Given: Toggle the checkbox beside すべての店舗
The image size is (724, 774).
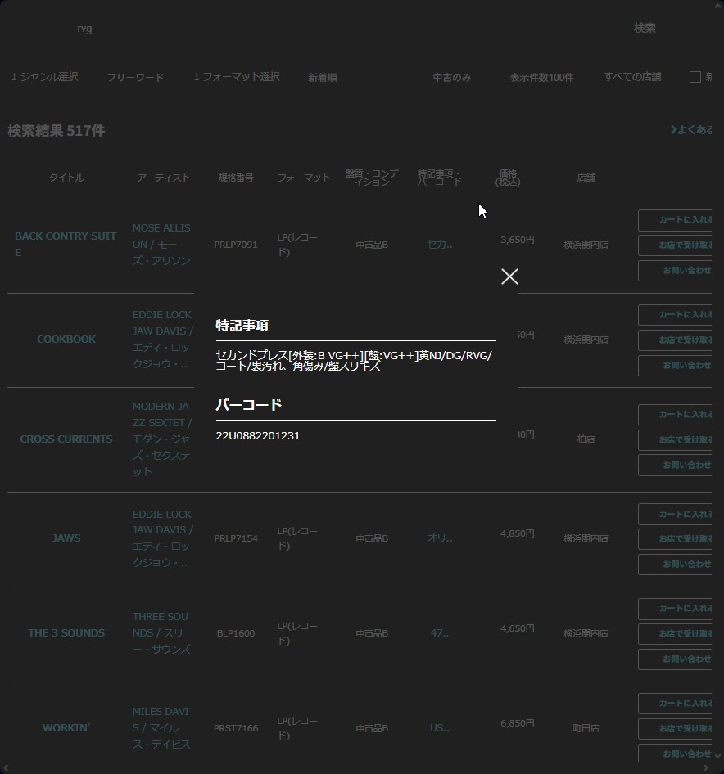Looking at the screenshot, I should 695,77.
